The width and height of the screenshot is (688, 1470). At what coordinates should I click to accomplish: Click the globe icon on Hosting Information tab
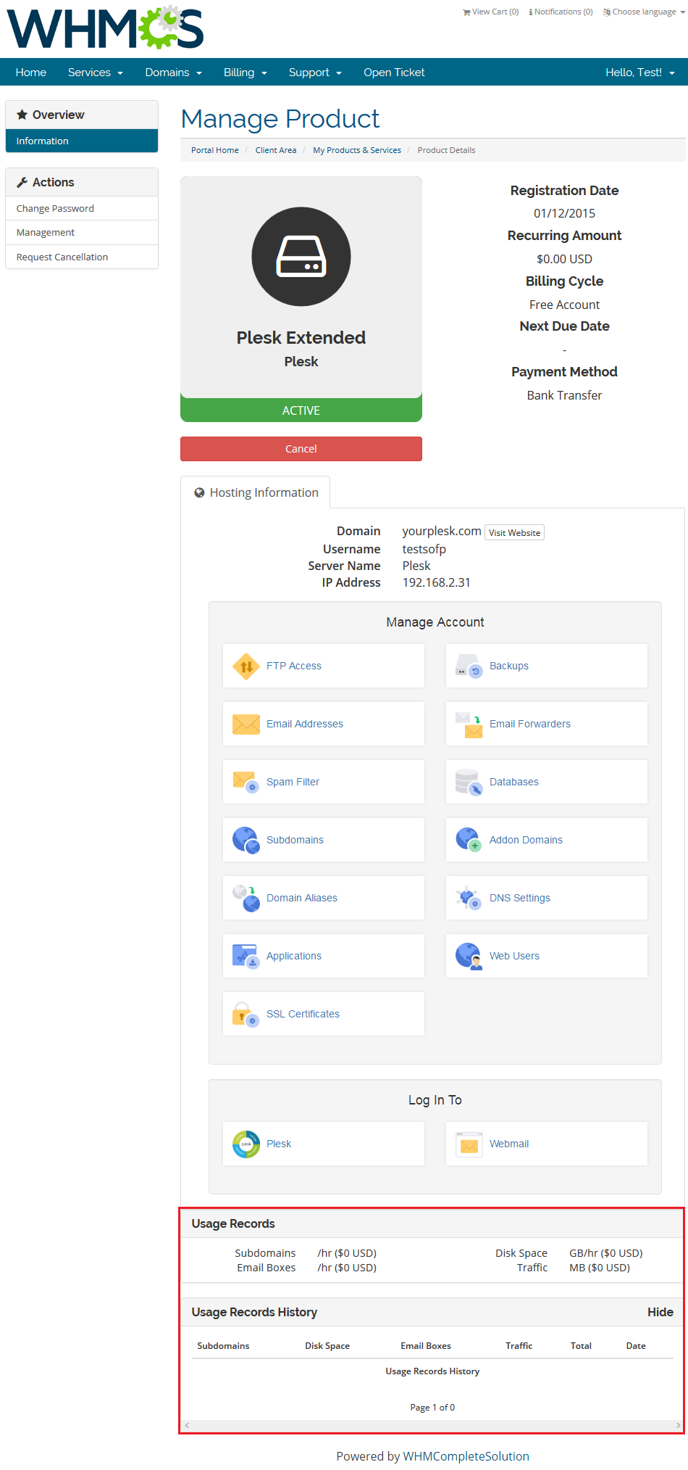(x=199, y=492)
